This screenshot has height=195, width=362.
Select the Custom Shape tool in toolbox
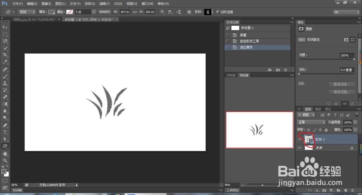point(5,146)
